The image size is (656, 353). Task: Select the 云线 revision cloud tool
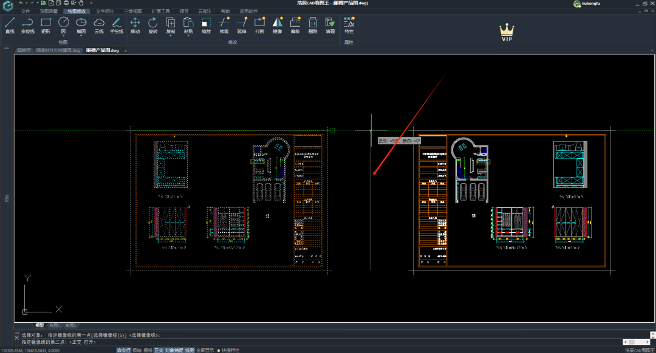point(99,25)
